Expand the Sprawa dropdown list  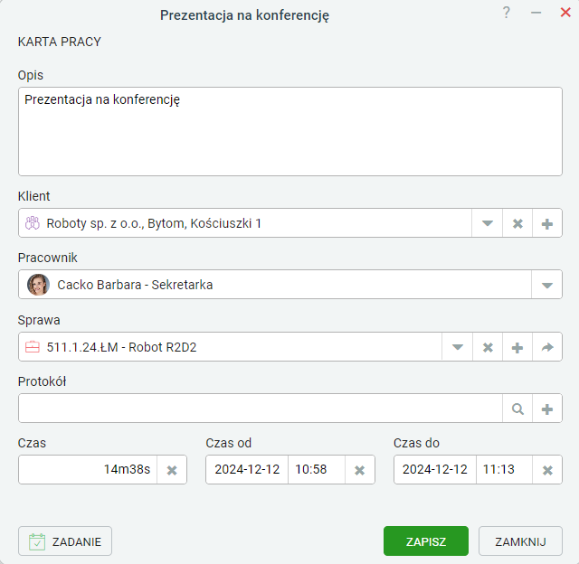(x=458, y=347)
